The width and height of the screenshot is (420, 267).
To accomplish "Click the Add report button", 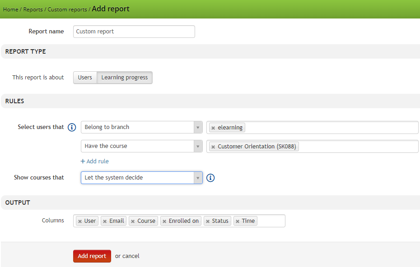I will click(92, 256).
